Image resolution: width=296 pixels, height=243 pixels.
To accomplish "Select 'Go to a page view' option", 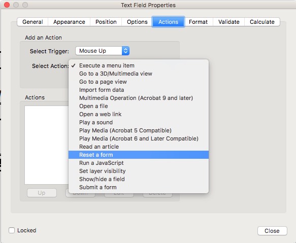I will tap(139, 82).
